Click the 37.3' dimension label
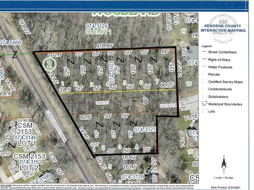Image resolution: width=254 pixels, height=190 pixels. (x=65, y=90)
